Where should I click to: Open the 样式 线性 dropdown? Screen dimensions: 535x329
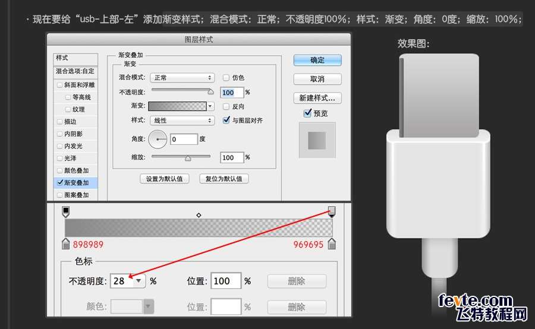(182, 121)
